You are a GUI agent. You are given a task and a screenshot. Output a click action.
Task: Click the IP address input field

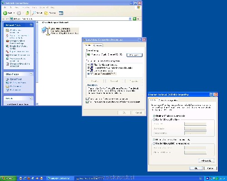click(x=195, y=124)
